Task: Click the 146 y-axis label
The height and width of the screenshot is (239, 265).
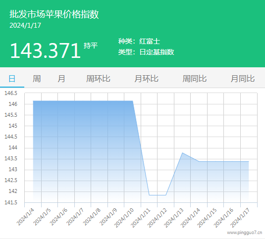Action: click(x=13, y=104)
